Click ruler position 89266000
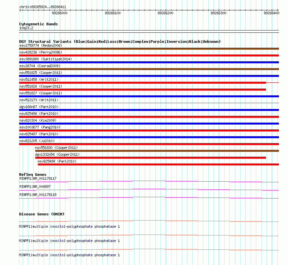The width and height of the screenshot is (288, 265). [x=60, y=13]
